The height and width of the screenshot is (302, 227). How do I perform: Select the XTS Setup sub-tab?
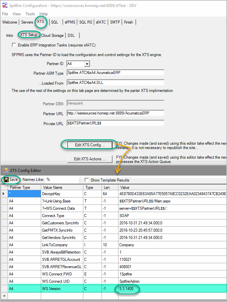(29, 35)
